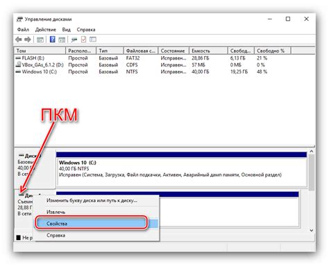Sort by the Располо... column header
Screen dimensions: 329x265
[x=81, y=51]
